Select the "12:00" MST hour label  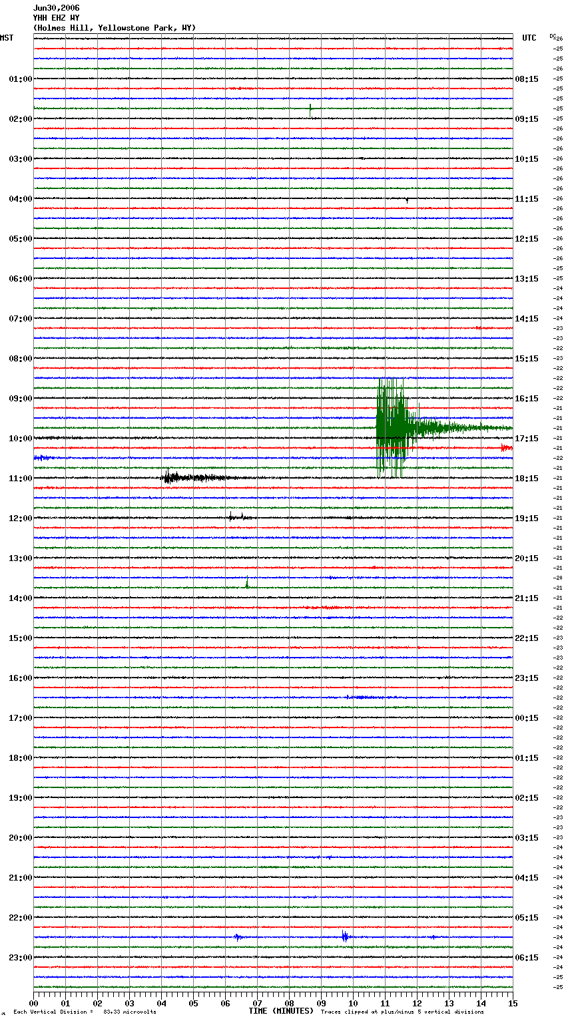coord(21,518)
